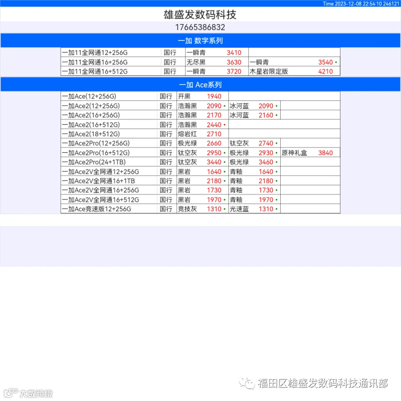
Task: Click the price 2710
Action: [214, 134]
